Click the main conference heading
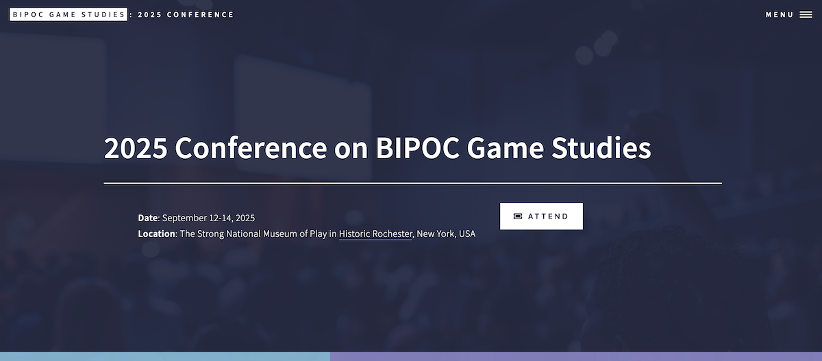 pos(377,149)
